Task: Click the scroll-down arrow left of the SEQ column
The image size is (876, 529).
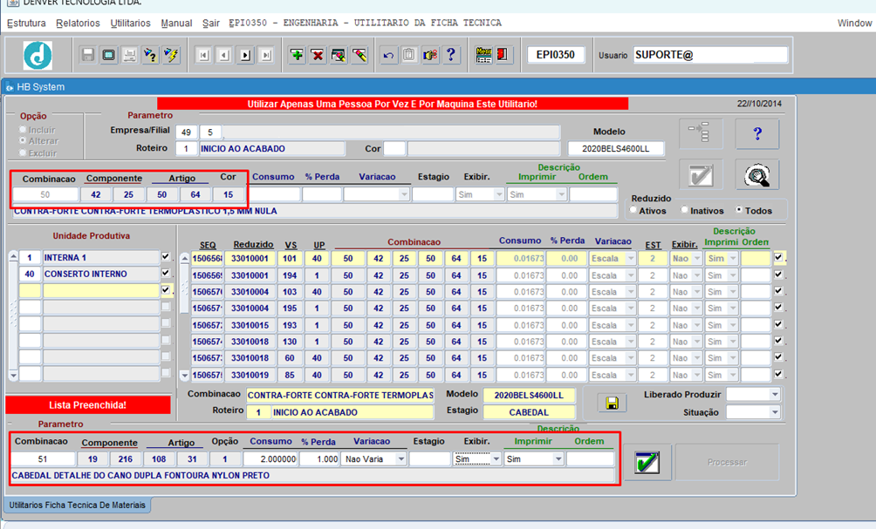Action: coord(184,376)
